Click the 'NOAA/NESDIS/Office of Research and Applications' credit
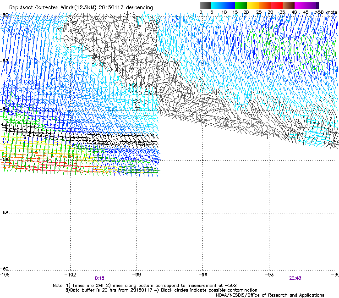The image size is (339, 298). [x=270, y=295]
